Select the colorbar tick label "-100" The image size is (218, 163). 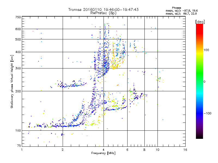(208, 113)
